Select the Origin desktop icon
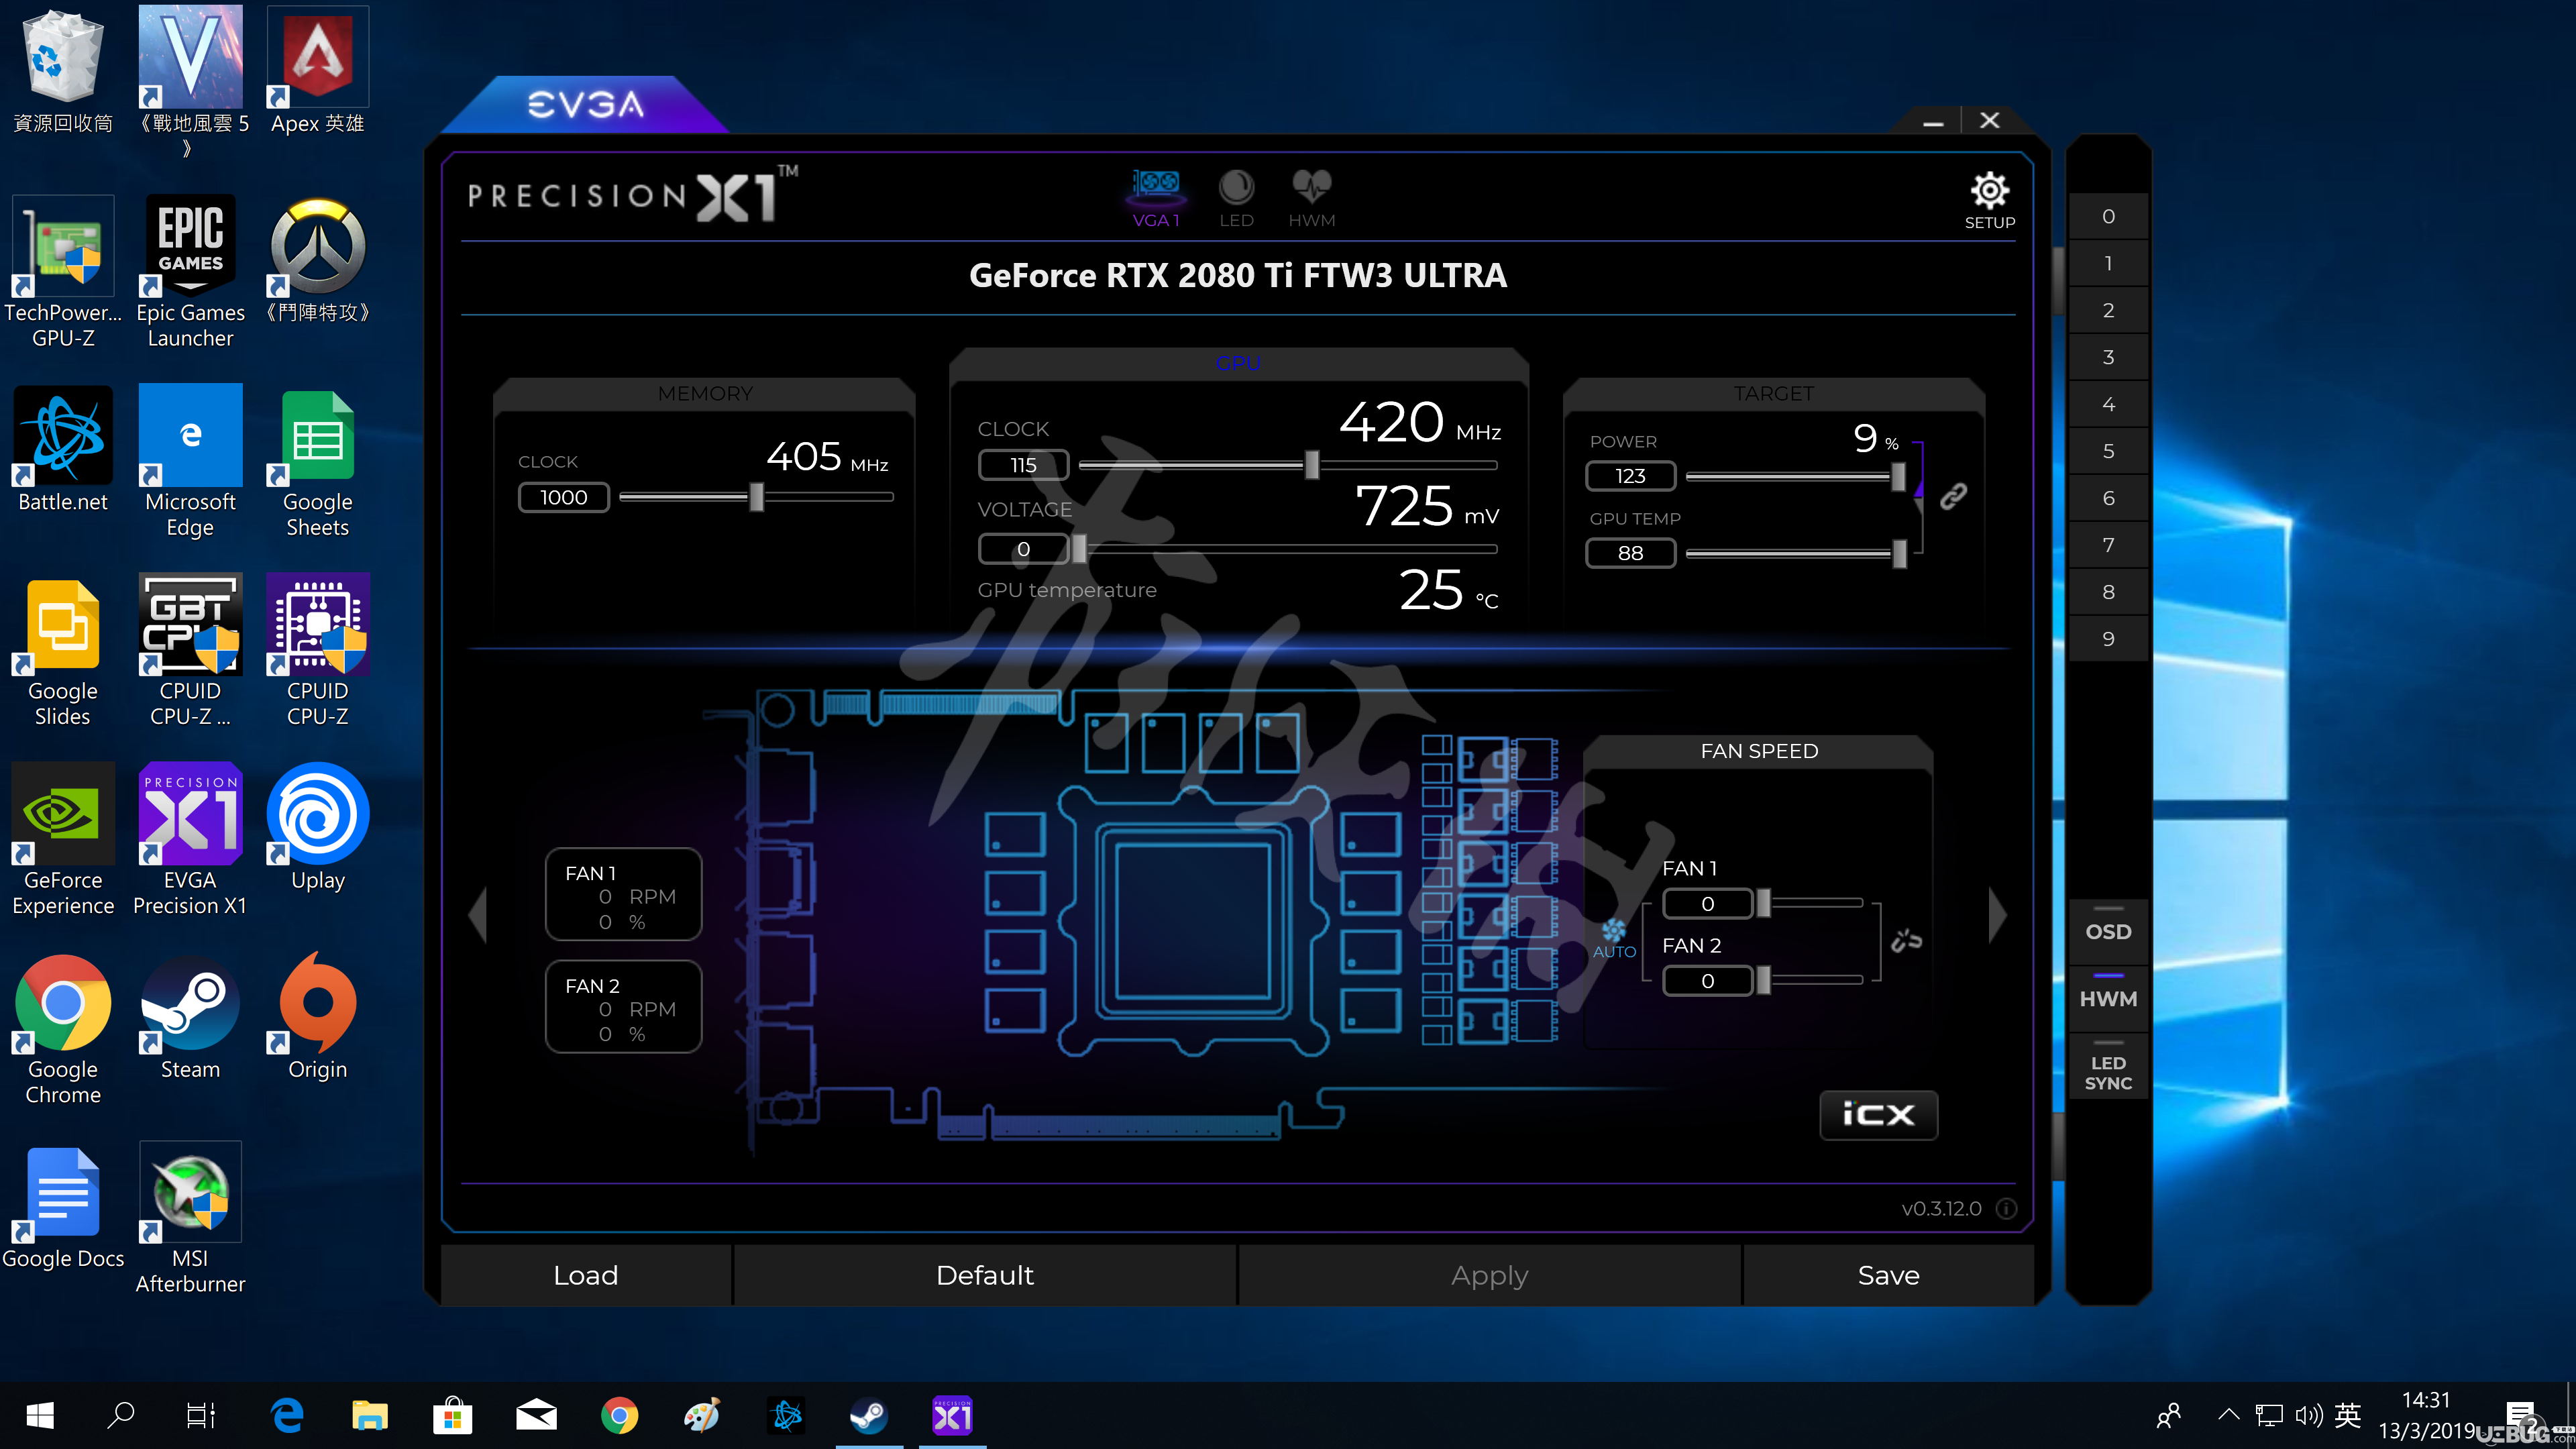Image resolution: width=2576 pixels, height=1449 pixels. pos(318,1017)
